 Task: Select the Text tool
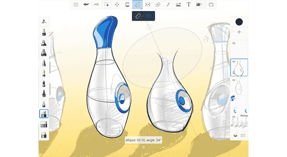[188, 5]
